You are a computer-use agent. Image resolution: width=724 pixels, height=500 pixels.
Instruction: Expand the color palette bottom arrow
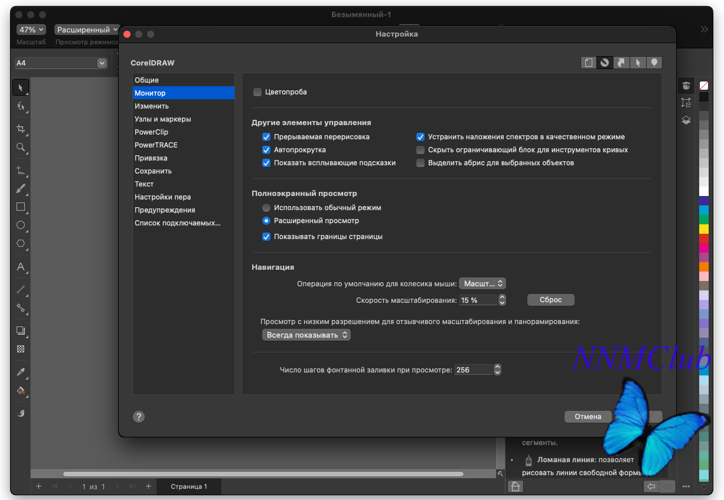[x=703, y=487]
